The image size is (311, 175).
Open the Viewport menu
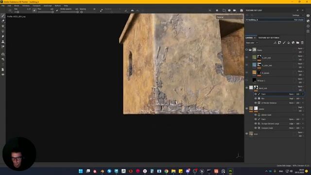click(36, 6)
